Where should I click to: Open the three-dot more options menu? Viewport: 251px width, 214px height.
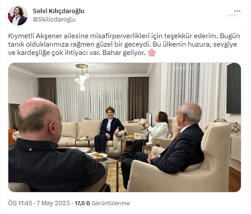(237, 11)
